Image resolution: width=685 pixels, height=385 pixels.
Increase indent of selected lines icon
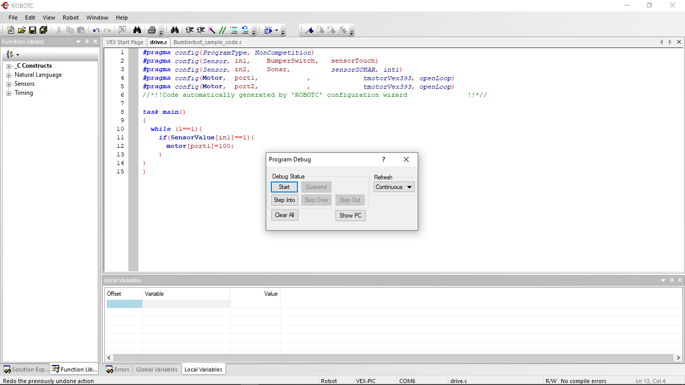pos(201,30)
